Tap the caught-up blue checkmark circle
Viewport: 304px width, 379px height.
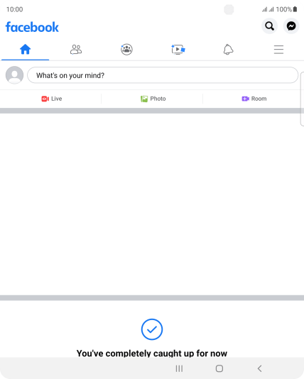tap(152, 329)
